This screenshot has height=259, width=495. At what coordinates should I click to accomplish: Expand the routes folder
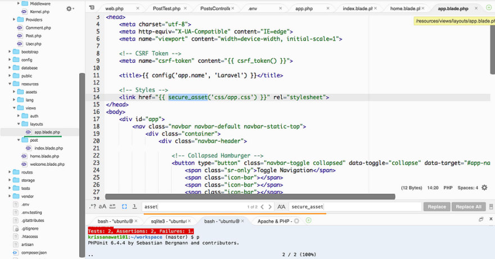(x=10, y=172)
